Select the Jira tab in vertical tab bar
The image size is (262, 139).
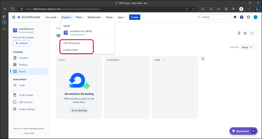[x=4, y=22]
